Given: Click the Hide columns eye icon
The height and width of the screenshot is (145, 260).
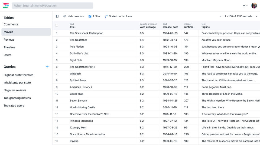Looking at the screenshot, I should [x=65, y=16].
